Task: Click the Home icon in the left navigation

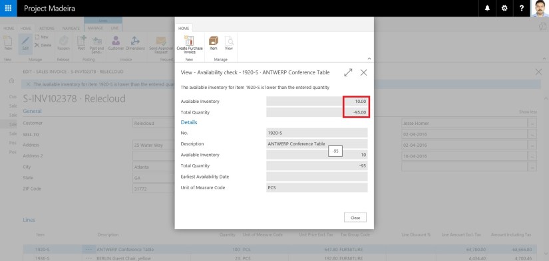Action: pyautogui.click(x=11, y=81)
